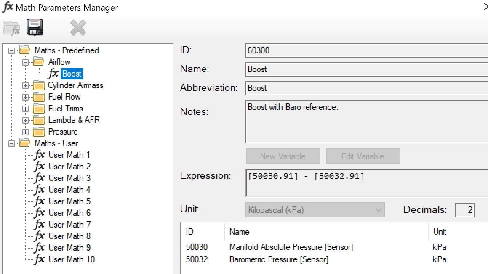This screenshot has height=274, width=488.
Task: Click the Fuel Flow folder icon
Action: (39, 97)
